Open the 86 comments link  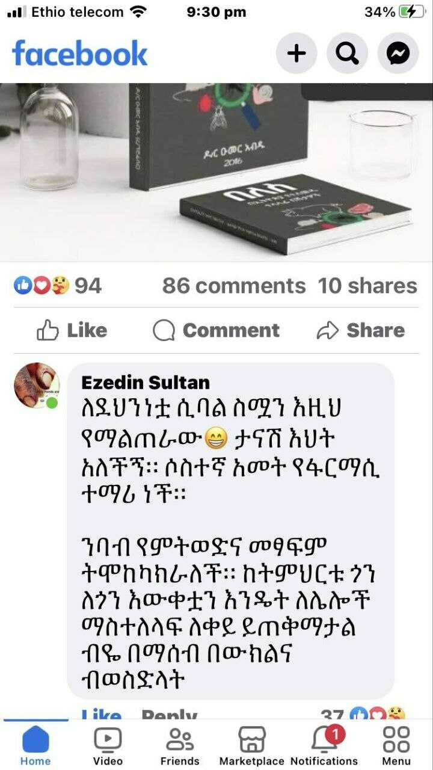point(234,285)
